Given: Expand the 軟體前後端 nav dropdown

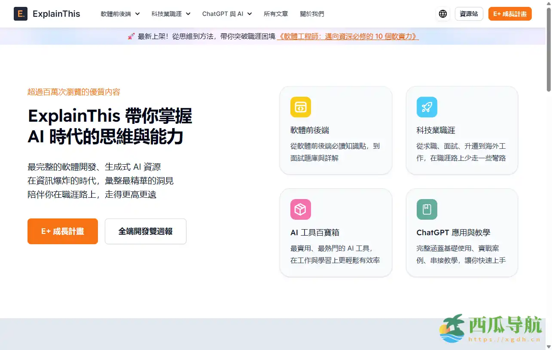Looking at the screenshot, I should point(120,14).
